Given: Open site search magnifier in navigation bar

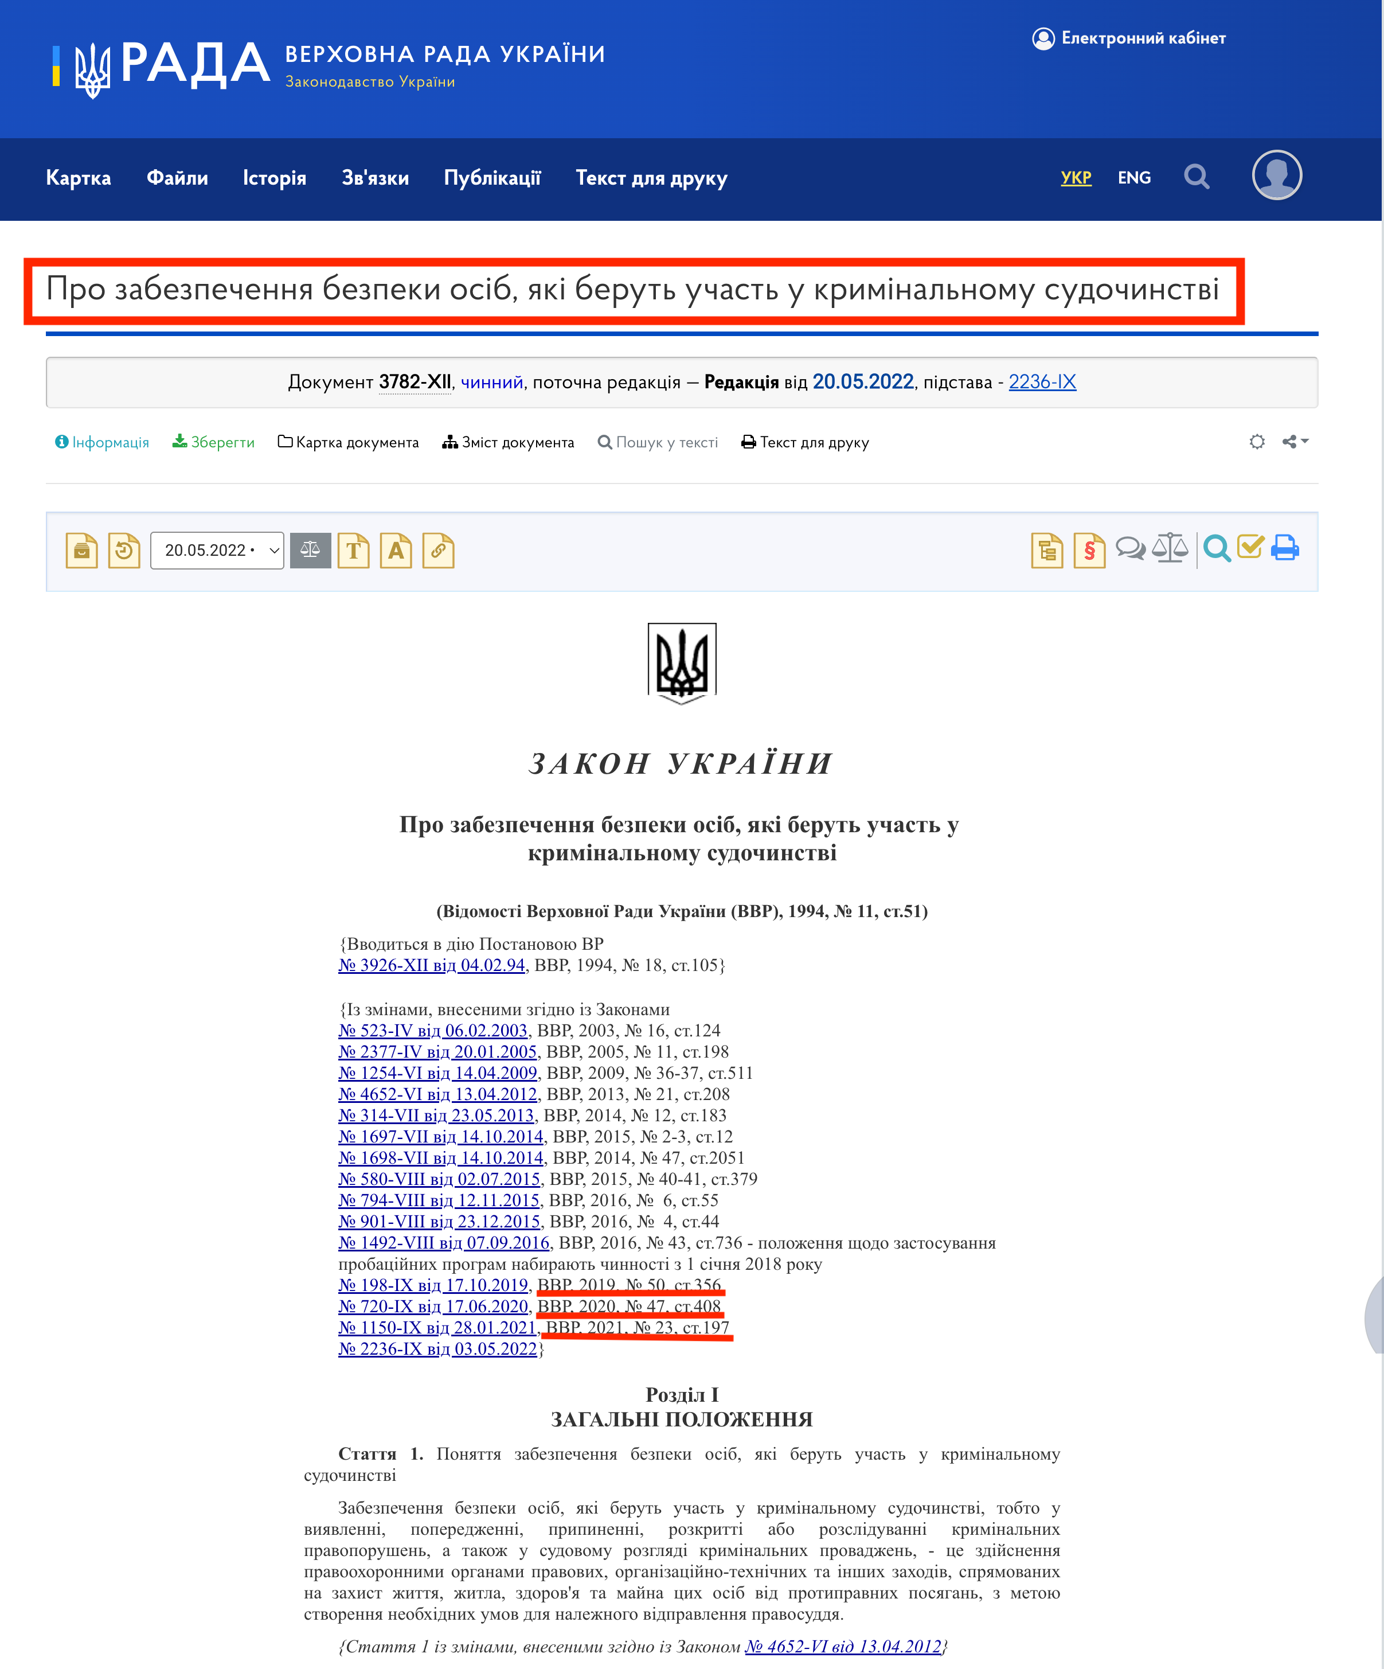Looking at the screenshot, I should [x=1197, y=177].
